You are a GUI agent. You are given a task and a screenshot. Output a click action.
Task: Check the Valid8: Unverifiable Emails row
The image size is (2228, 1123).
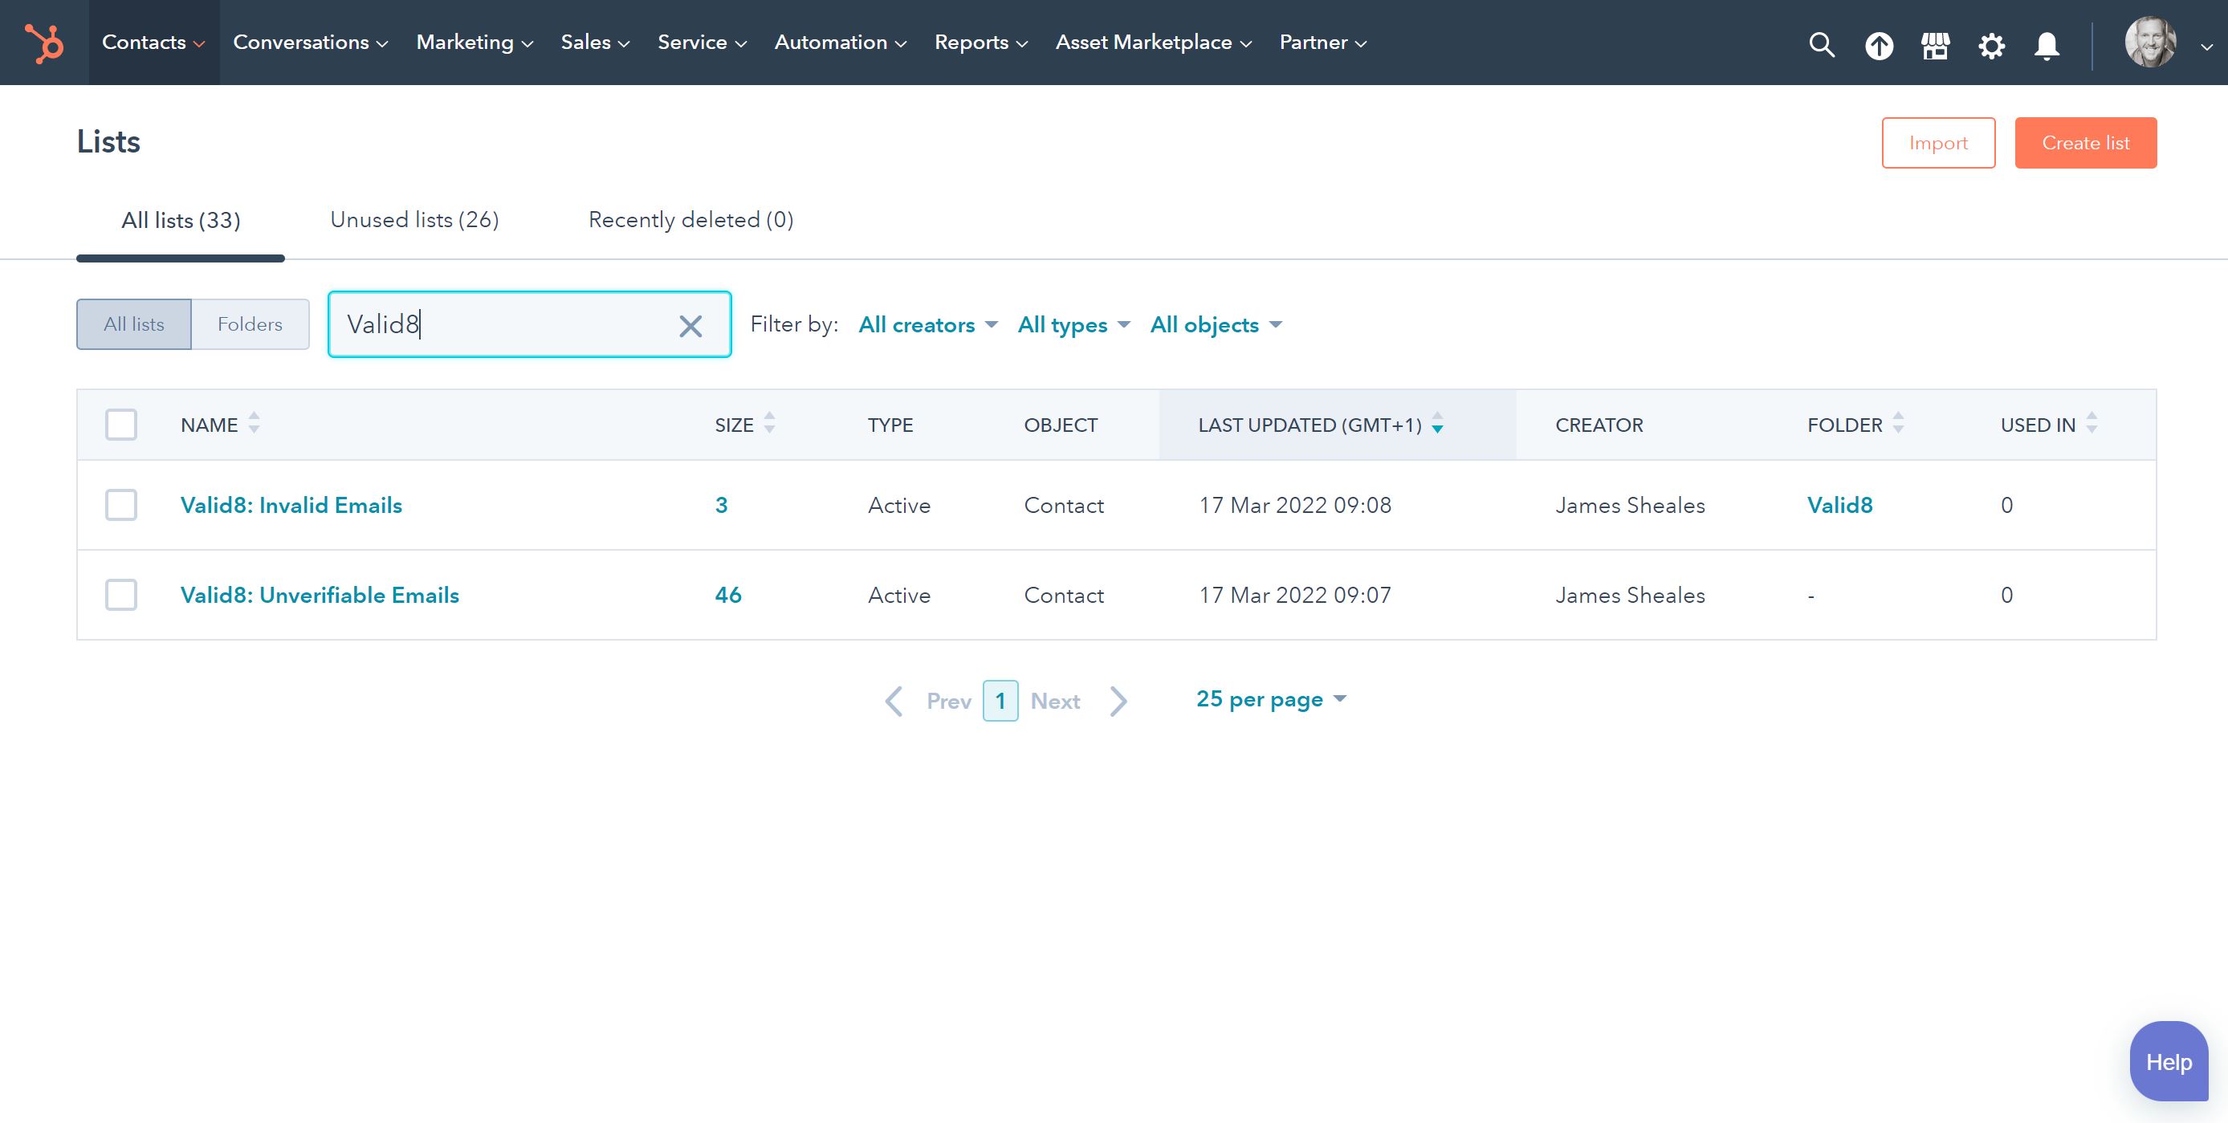(x=121, y=595)
